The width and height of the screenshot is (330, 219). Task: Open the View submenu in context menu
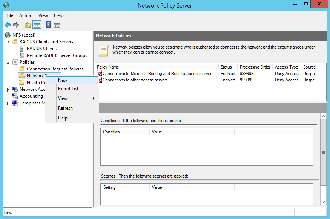click(63, 98)
